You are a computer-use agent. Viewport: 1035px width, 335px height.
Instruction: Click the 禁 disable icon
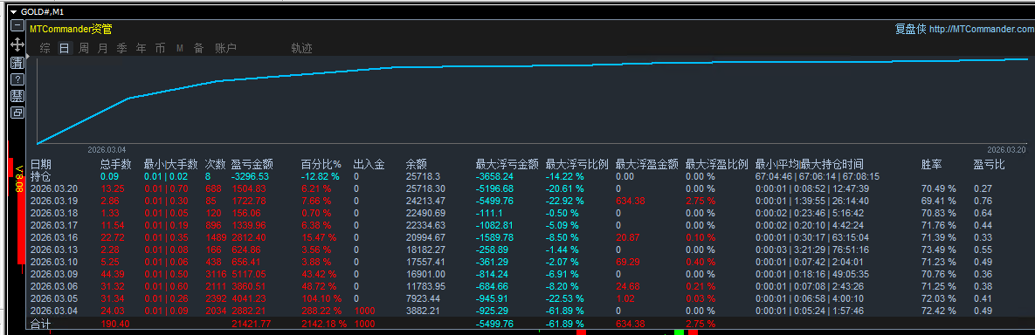[x=18, y=96]
